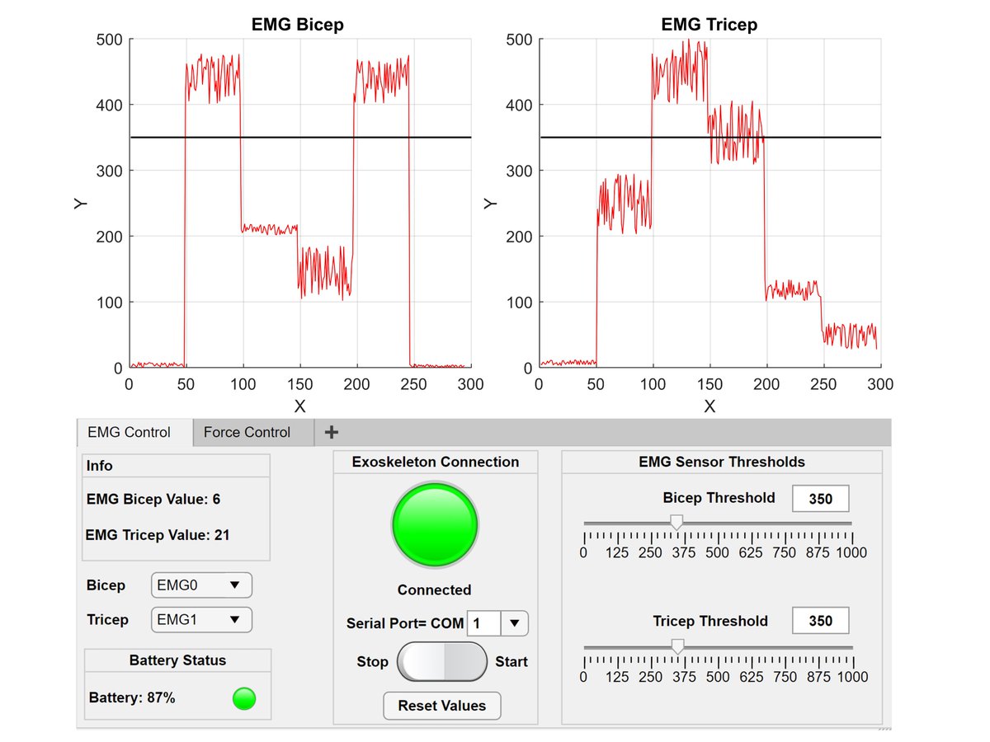Click the 'Battery: 87%' label
The height and width of the screenshot is (742, 990).
[132, 697]
